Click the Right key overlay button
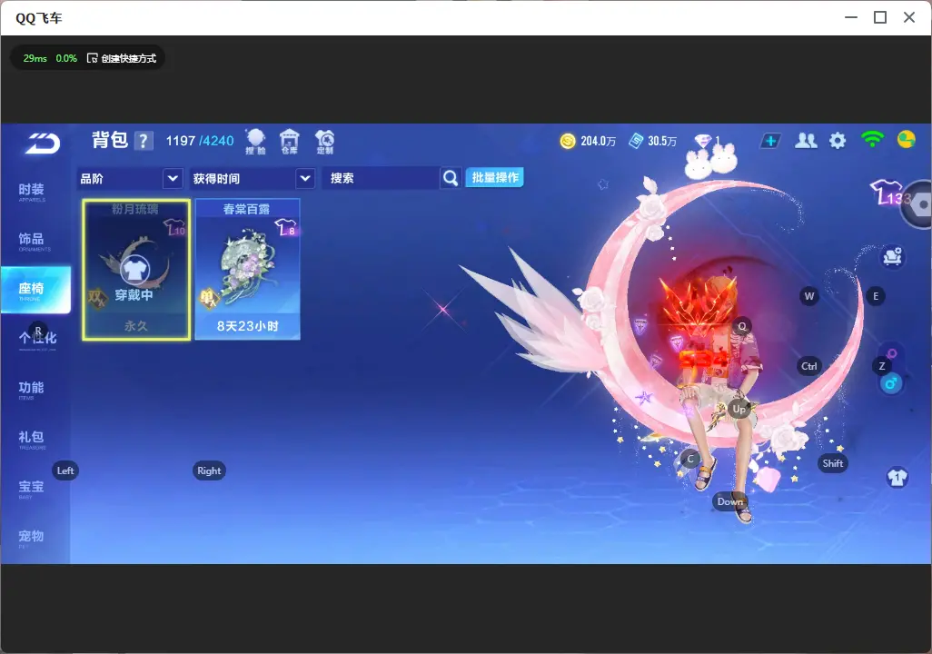Viewport: 932px width, 654px height. 209,471
